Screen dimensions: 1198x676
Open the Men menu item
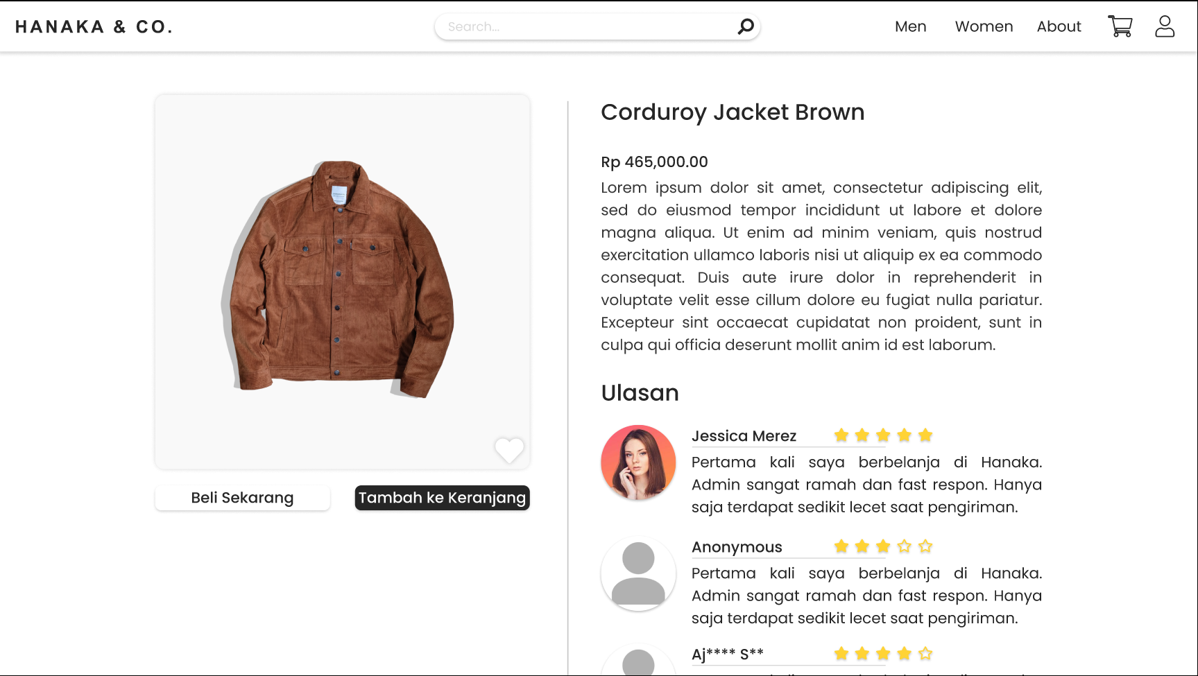[910, 26]
